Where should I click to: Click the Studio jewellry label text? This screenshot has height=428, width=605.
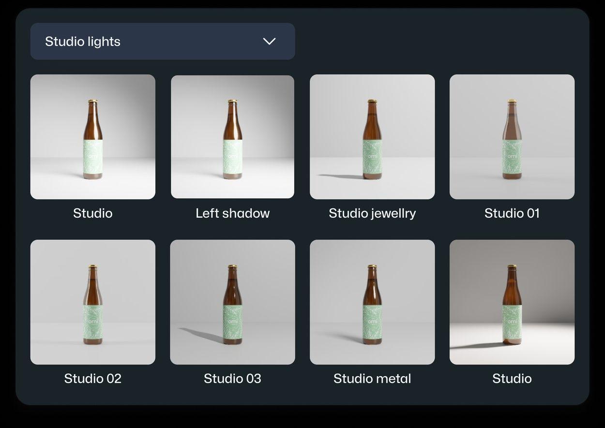click(372, 213)
